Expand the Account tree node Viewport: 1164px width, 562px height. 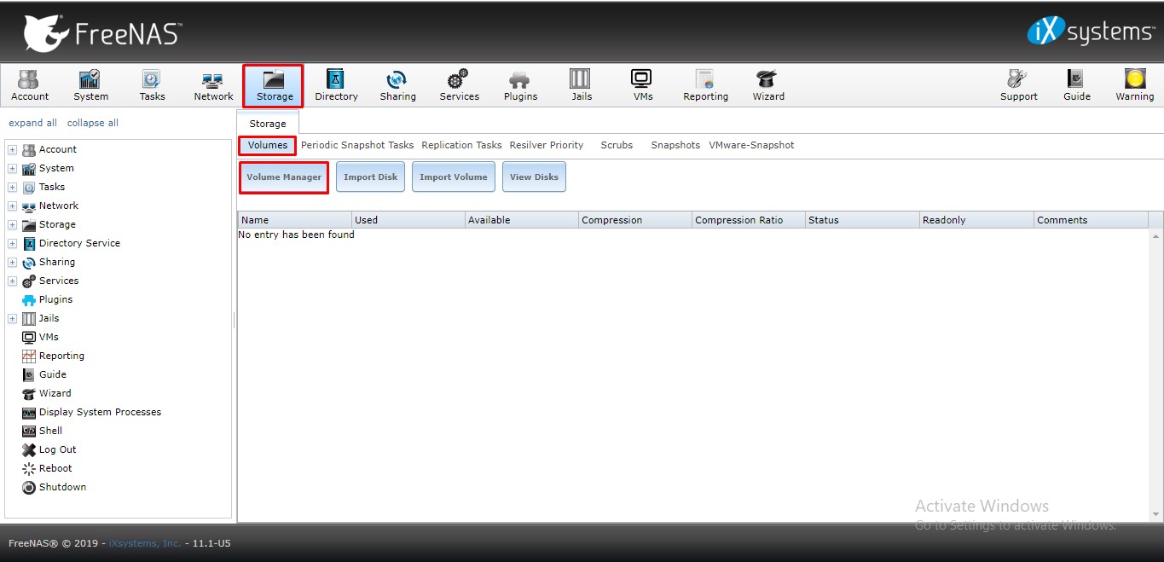pyautogui.click(x=13, y=149)
